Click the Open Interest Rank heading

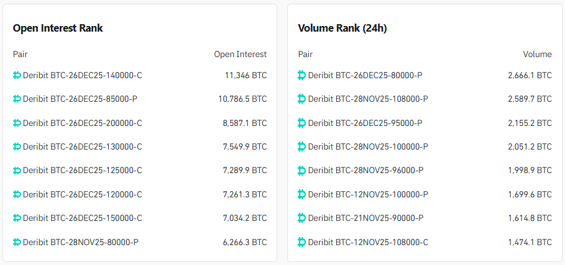pyautogui.click(x=58, y=28)
